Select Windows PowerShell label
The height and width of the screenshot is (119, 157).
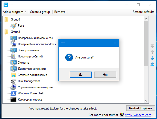tap(31, 93)
